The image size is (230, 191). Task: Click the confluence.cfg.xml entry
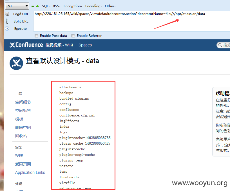77,115
